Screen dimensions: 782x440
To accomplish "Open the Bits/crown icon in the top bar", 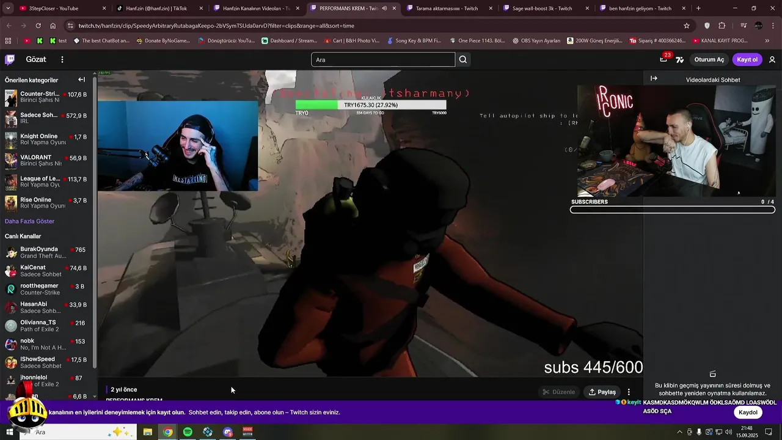I will 679,59.
